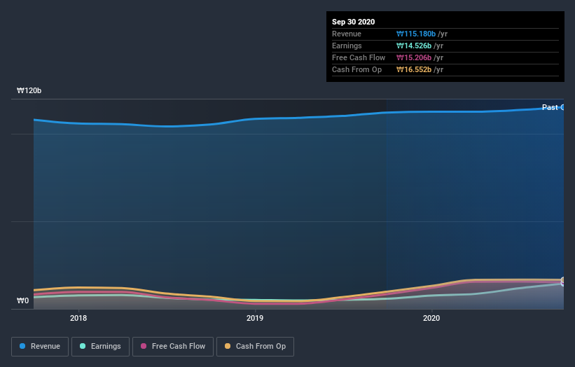
Task: Click the 2019 x-axis label
Action: tap(255, 318)
